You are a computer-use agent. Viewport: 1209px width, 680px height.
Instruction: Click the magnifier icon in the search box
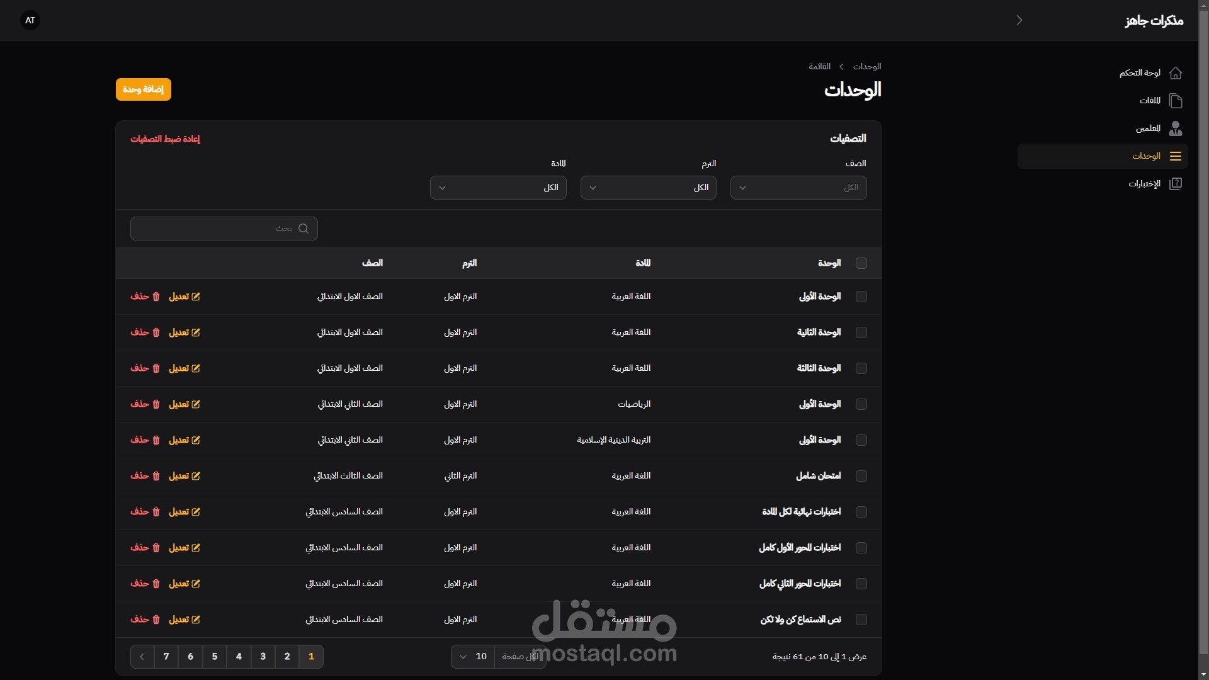304,229
